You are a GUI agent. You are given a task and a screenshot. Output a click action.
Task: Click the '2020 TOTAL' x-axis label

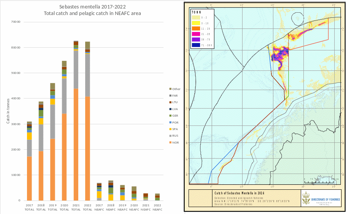click(64, 207)
